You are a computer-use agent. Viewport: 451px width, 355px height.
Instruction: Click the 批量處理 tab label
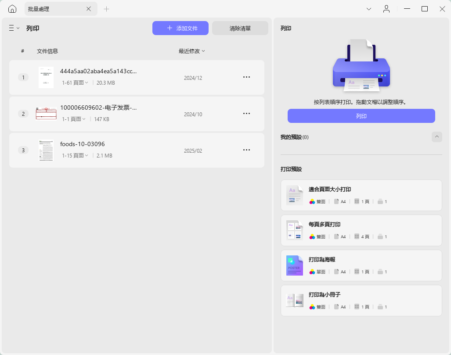pyautogui.click(x=39, y=9)
